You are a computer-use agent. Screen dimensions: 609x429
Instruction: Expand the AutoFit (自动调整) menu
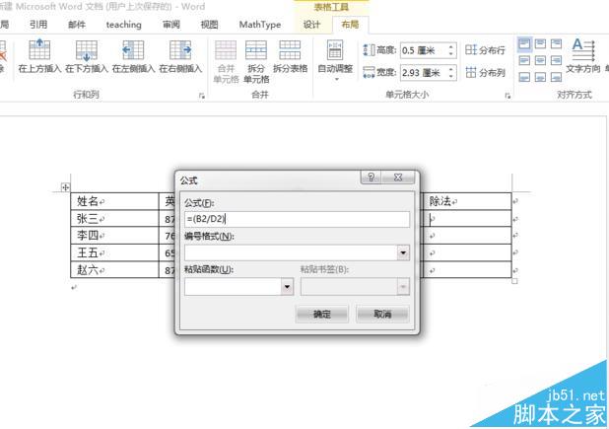click(x=335, y=60)
